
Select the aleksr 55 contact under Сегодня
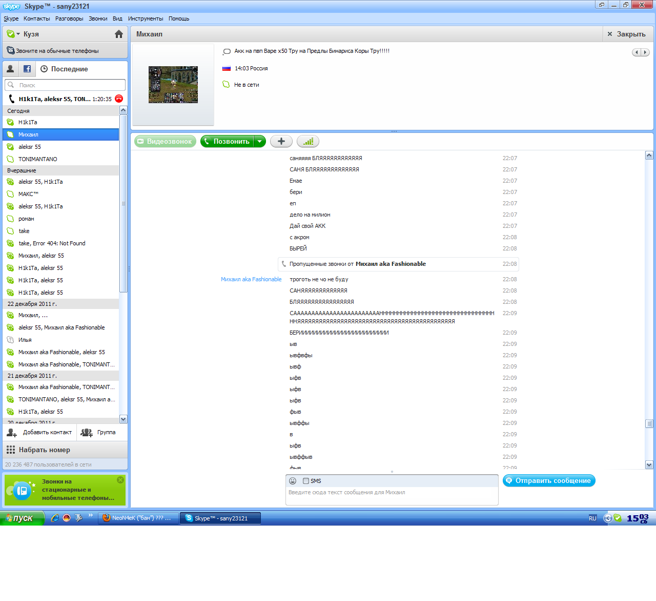click(60, 147)
